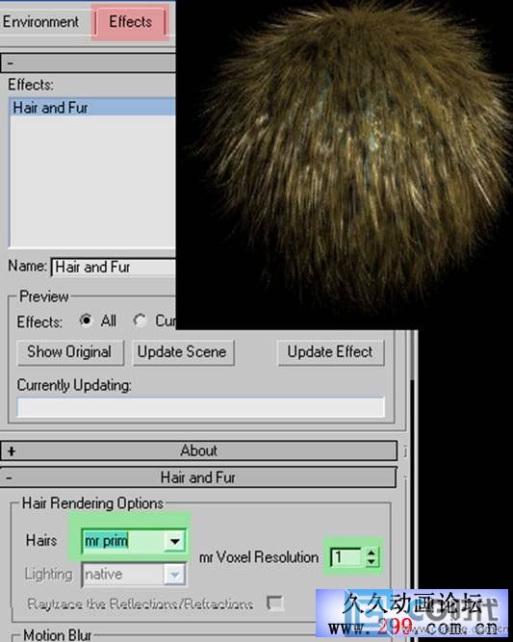Viewport: 513px width, 642px height.
Task: Click the Update Scene button
Action: [183, 352]
